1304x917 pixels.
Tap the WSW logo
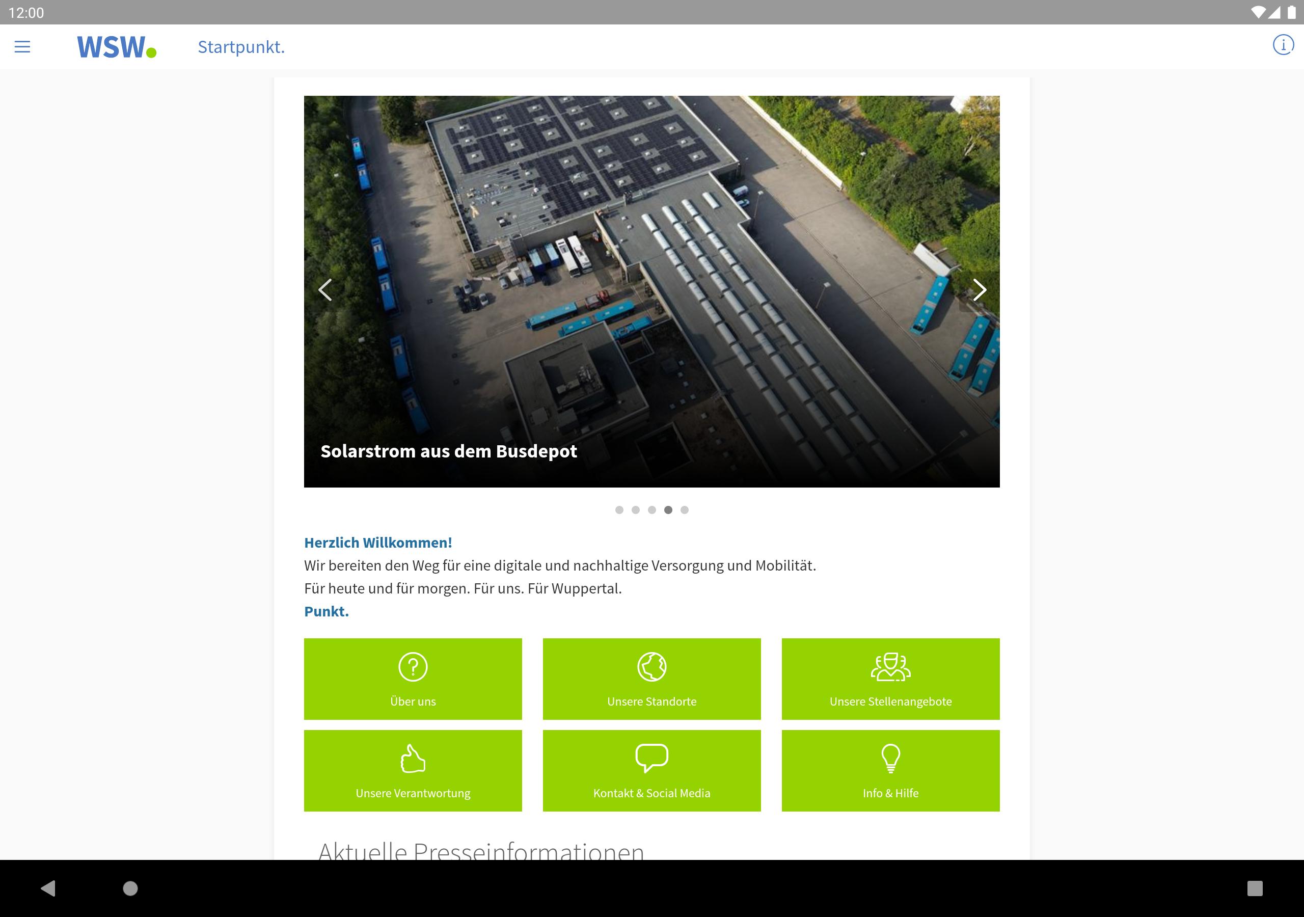[117, 47]
